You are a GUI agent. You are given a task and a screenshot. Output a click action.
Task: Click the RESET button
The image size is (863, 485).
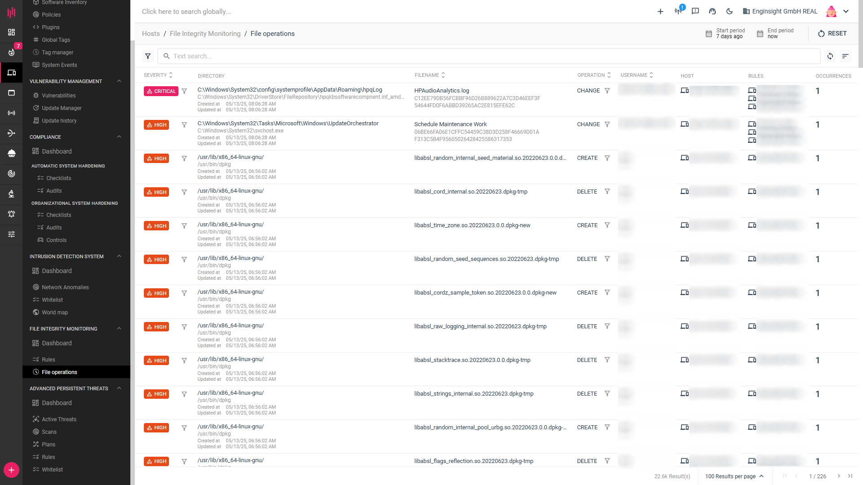(x=832, y=34)
